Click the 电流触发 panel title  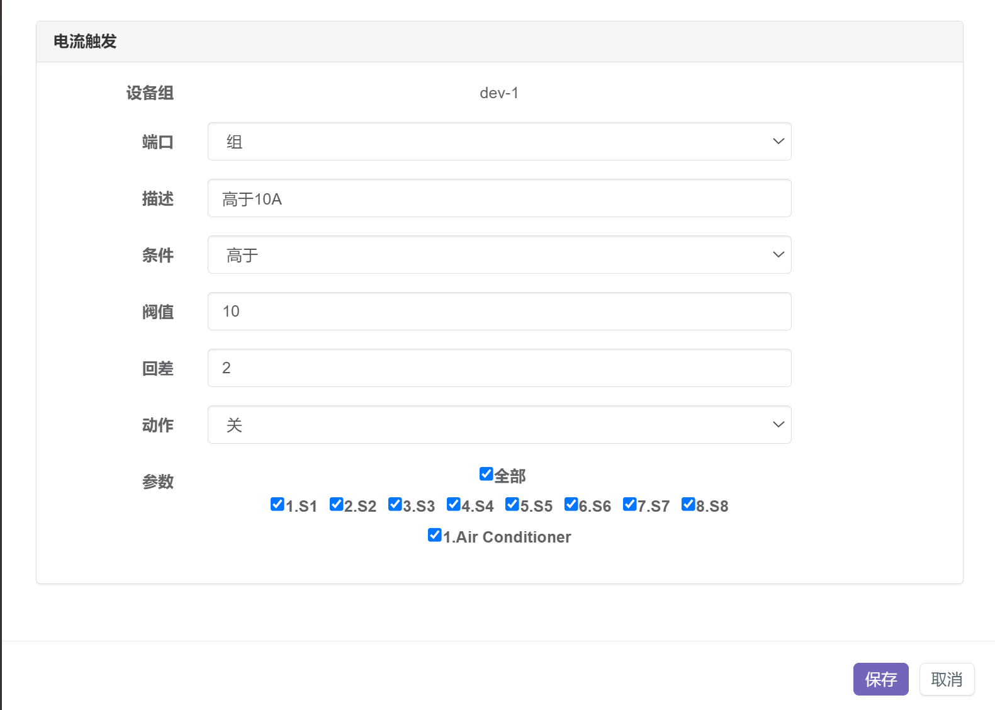click(x=85, y=42)
